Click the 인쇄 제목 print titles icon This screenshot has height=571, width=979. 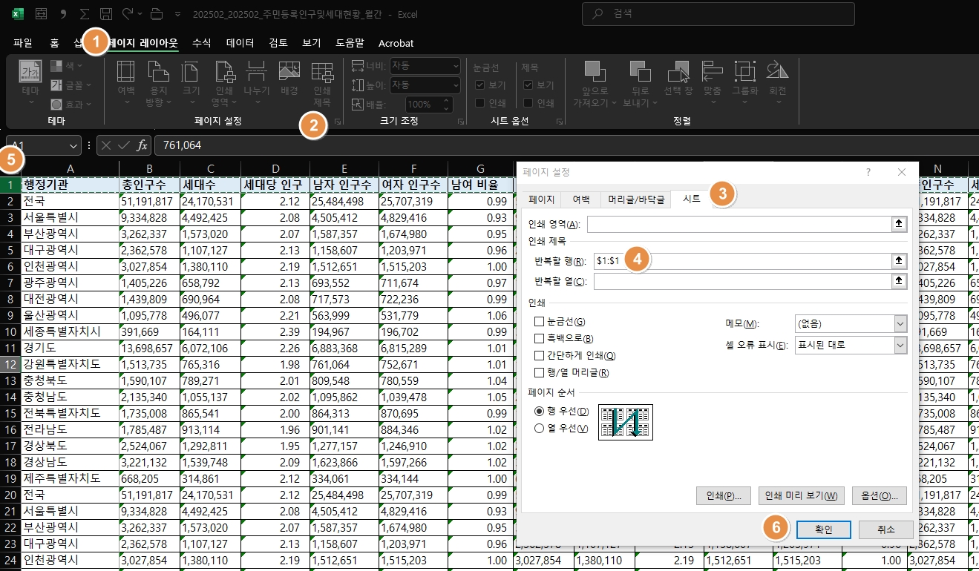pyautogui.click(x=321, y=71)
